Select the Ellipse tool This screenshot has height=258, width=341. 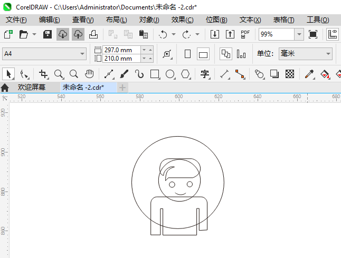pos(170,74)
